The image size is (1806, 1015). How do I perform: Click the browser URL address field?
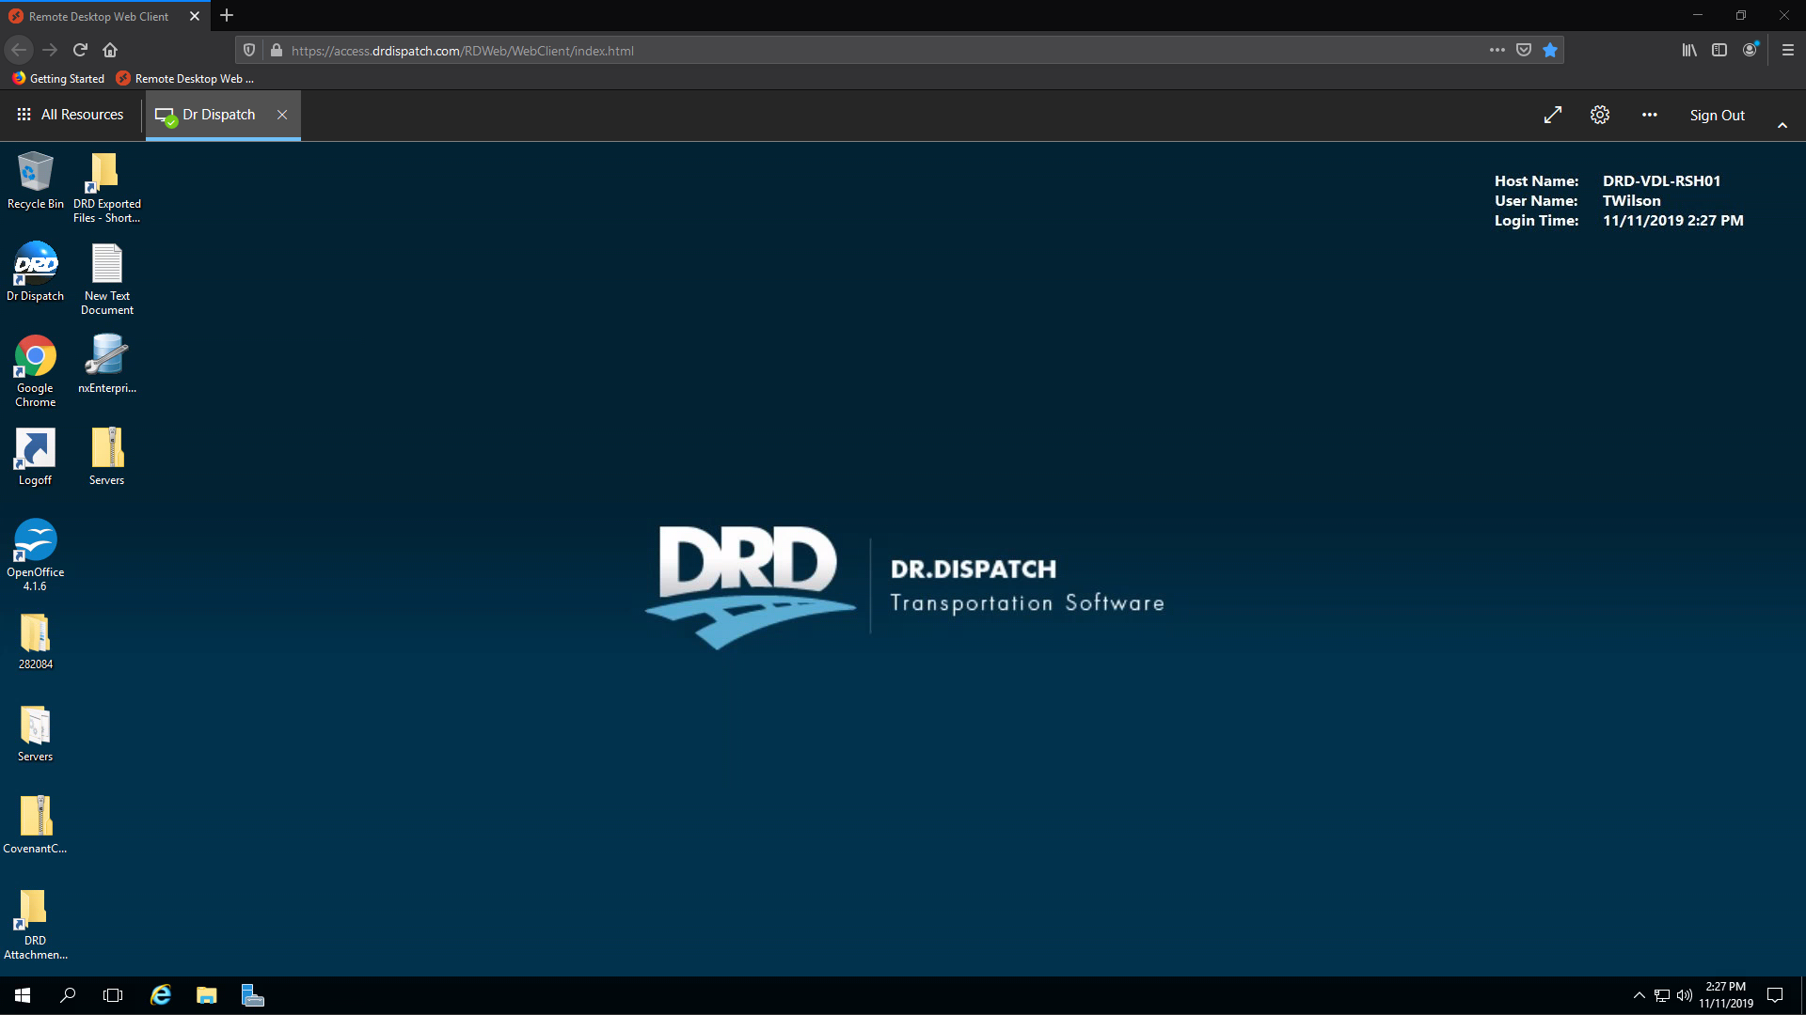tap(847, 51)
